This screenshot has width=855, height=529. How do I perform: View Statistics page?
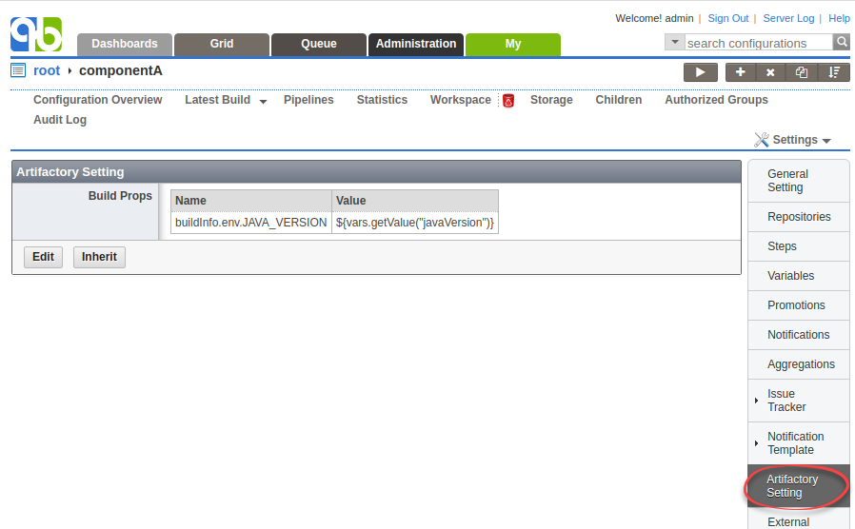point(382,100)
